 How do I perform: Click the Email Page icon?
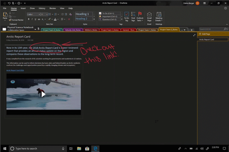pyautogui.click(x=149, y=16)
